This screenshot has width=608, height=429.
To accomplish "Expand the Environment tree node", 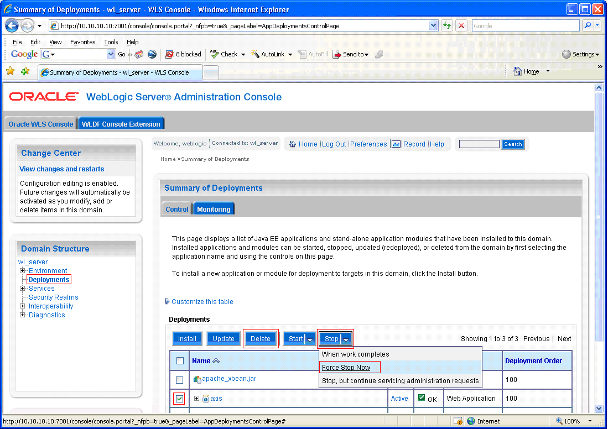I will 23,270.
